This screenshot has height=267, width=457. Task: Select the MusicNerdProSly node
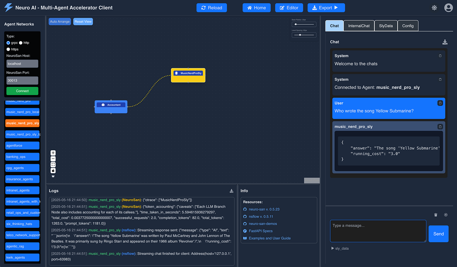coord(188,75)
